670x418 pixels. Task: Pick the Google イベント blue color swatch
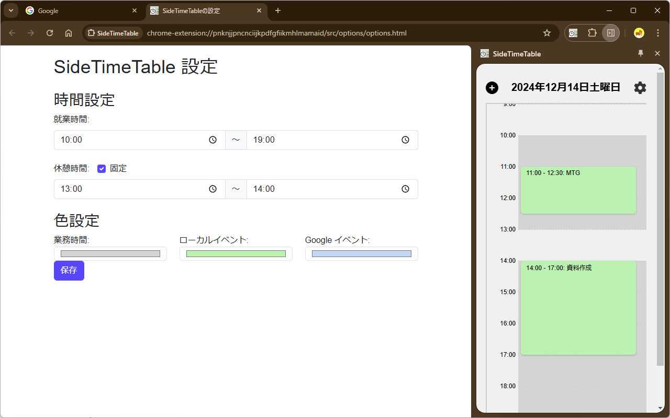point(361,253)
